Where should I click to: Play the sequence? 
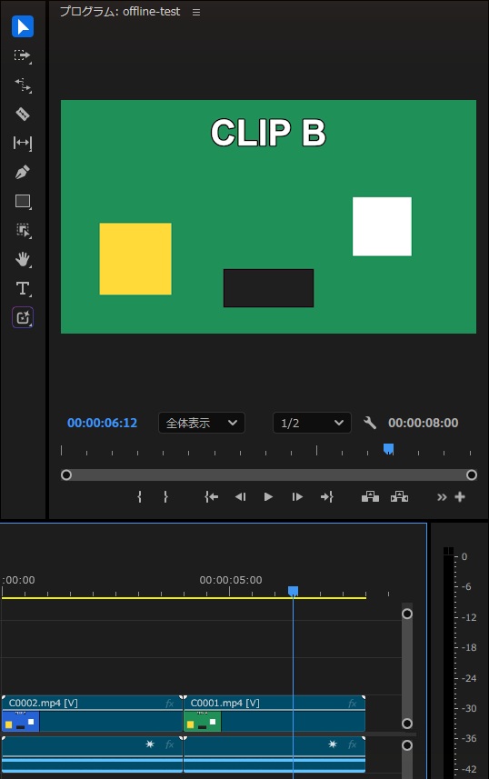click(x=268, y=497)
